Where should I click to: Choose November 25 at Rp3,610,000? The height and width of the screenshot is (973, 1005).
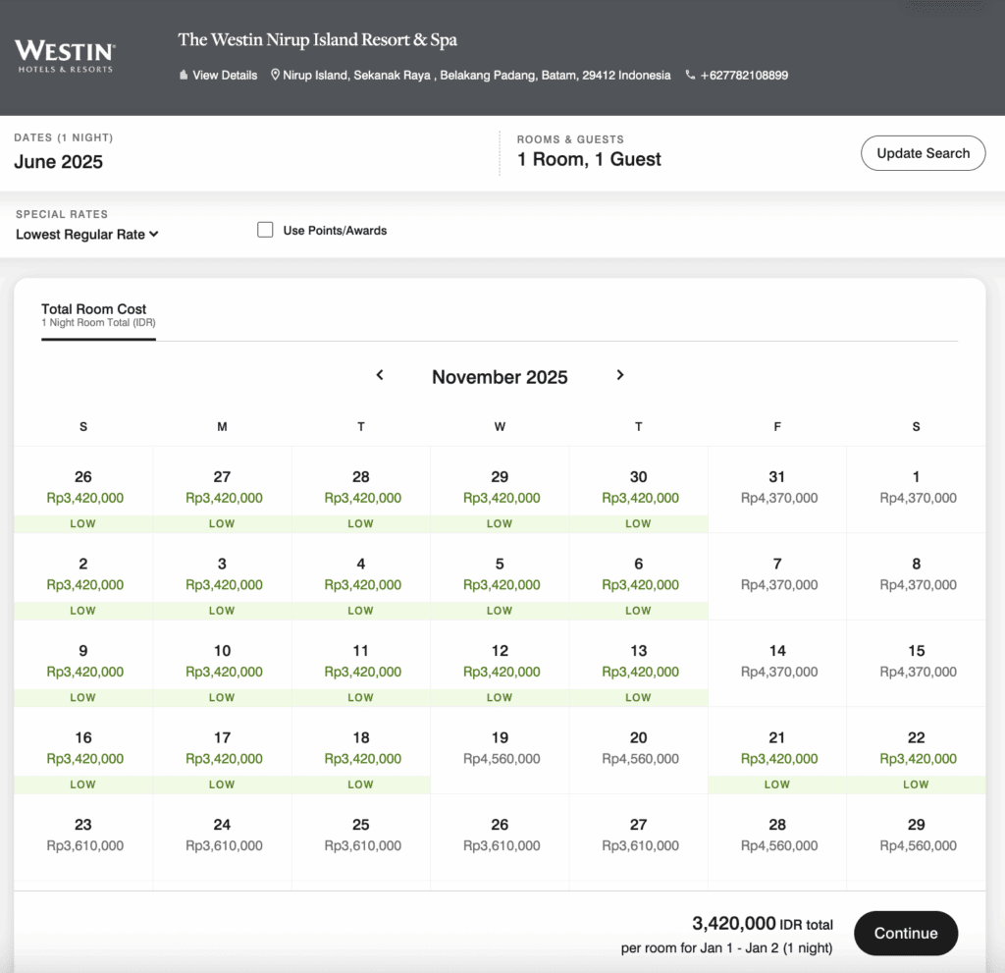[x=361, y=835]
